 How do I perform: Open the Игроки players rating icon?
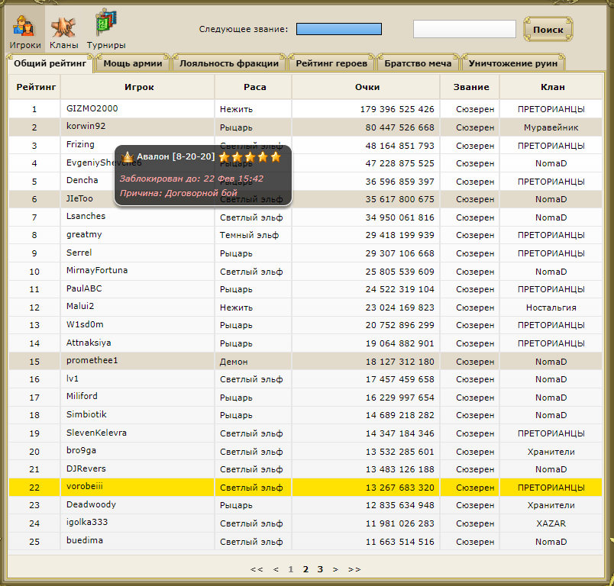[25, 31]
